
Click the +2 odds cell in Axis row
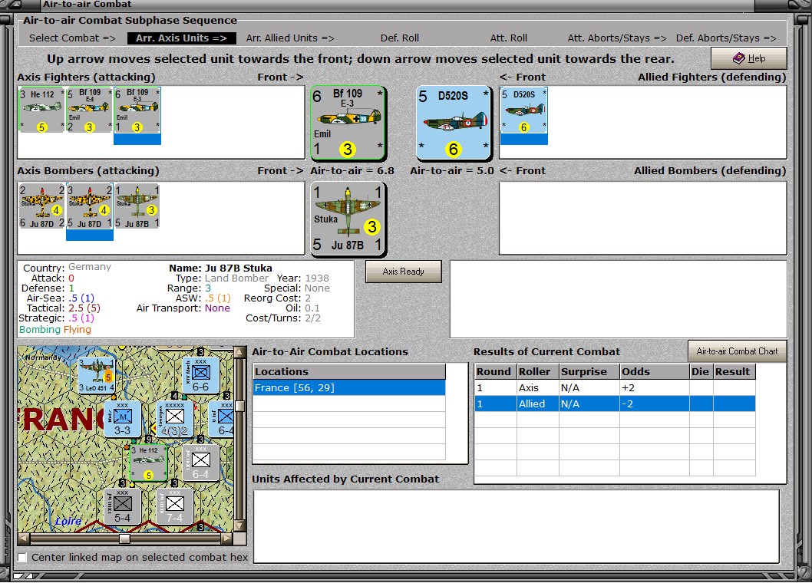pos(655,388)
